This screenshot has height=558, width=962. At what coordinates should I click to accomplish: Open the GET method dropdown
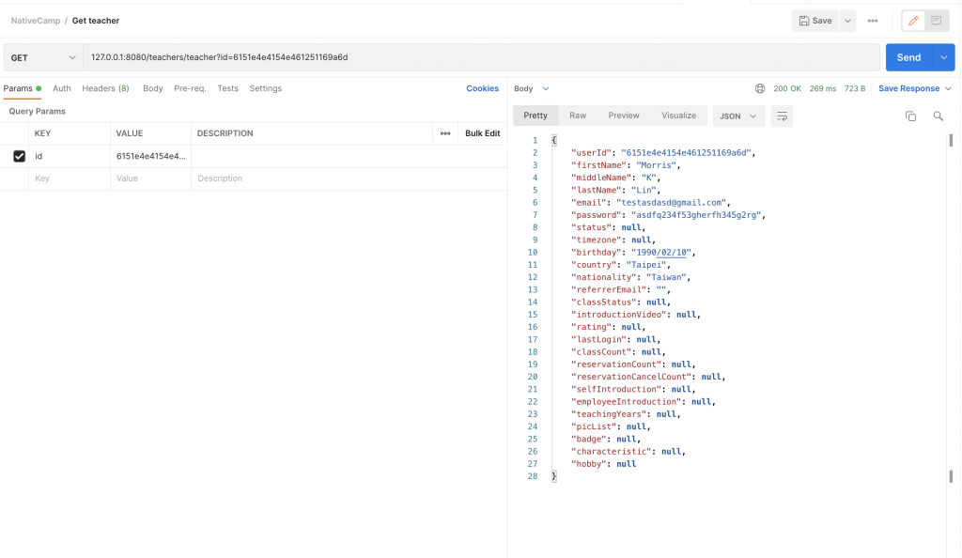(43, 57)
